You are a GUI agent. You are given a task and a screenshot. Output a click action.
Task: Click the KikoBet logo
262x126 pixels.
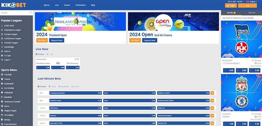coord(14,5)
